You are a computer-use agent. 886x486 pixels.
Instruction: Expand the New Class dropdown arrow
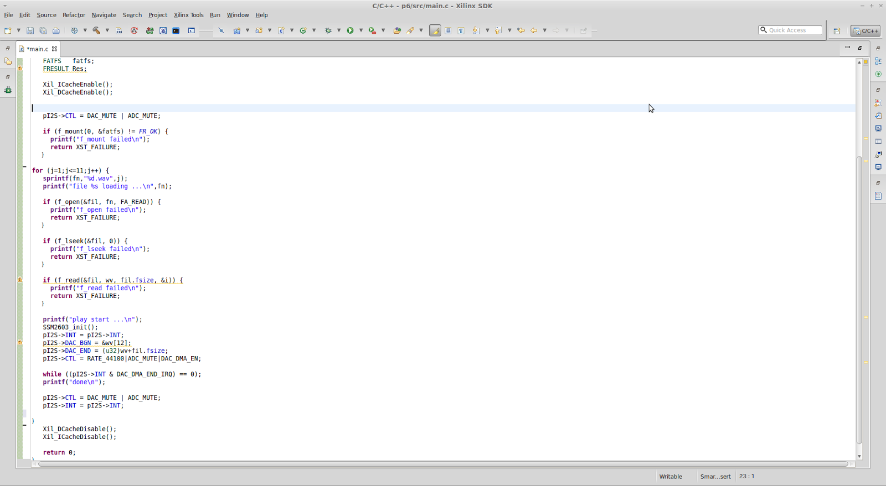tap(313, 30)
